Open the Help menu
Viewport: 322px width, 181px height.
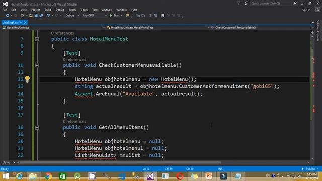[x=134, y=10]
